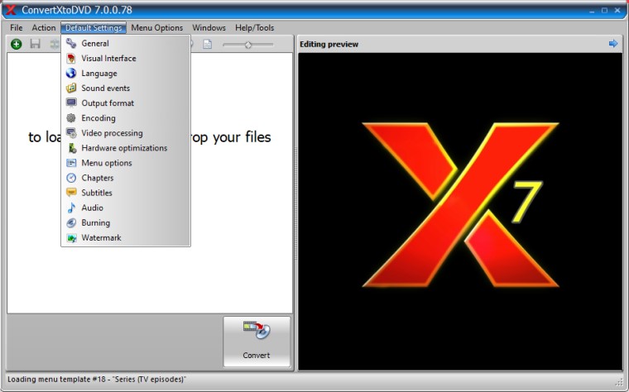Open Menu options in dropdown list
The height and width of the screenshot is (392, 629).
coord(126,163)
